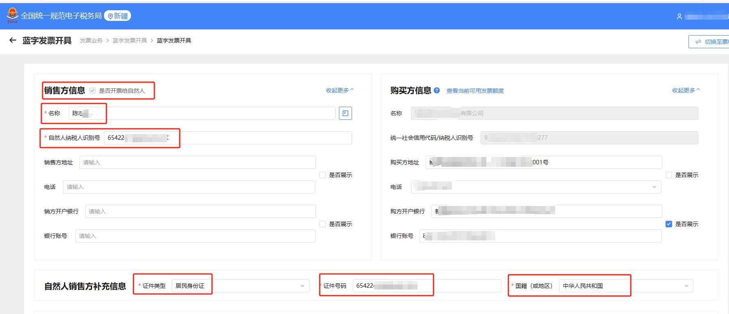Open middle 蓝字发票开具 breadcrumb
The width and height of the screenshot is (729, 314).
(x=129, y=40)
